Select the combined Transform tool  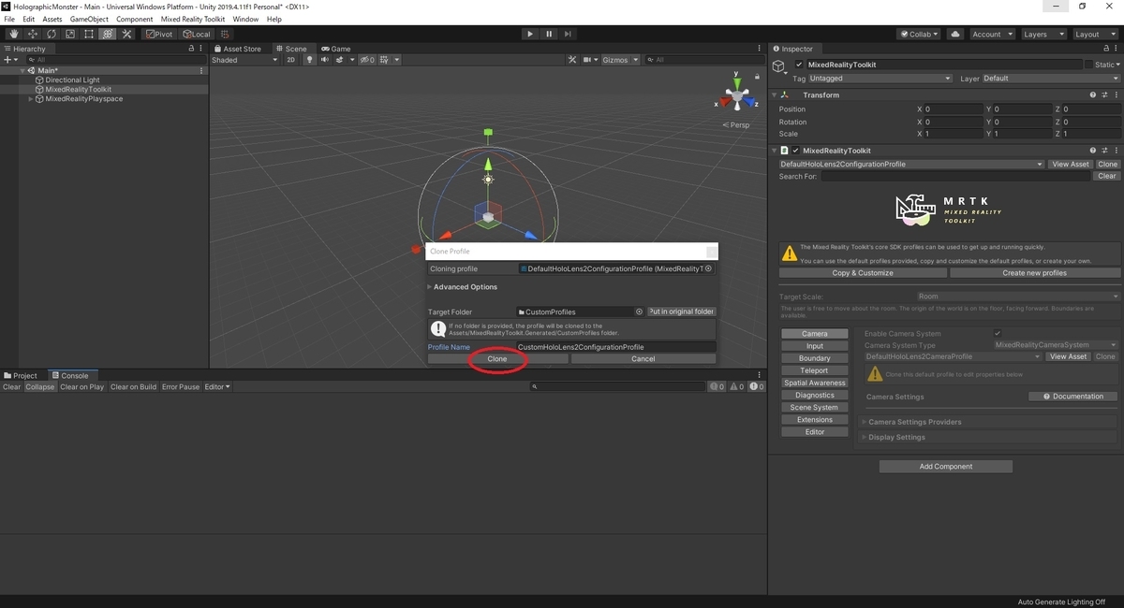tap(108, 34)
